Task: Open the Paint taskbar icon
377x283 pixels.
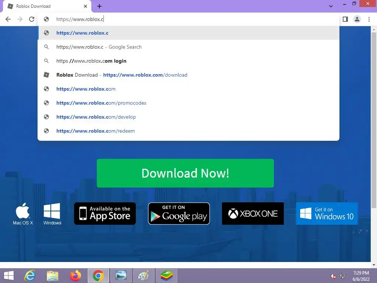Action: [x=144, y=276]
